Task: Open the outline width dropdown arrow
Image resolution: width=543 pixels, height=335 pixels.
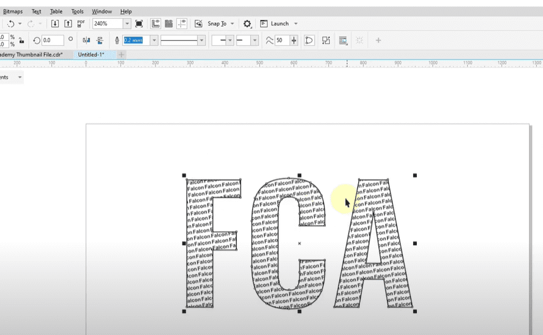Action: coord(154,40)
